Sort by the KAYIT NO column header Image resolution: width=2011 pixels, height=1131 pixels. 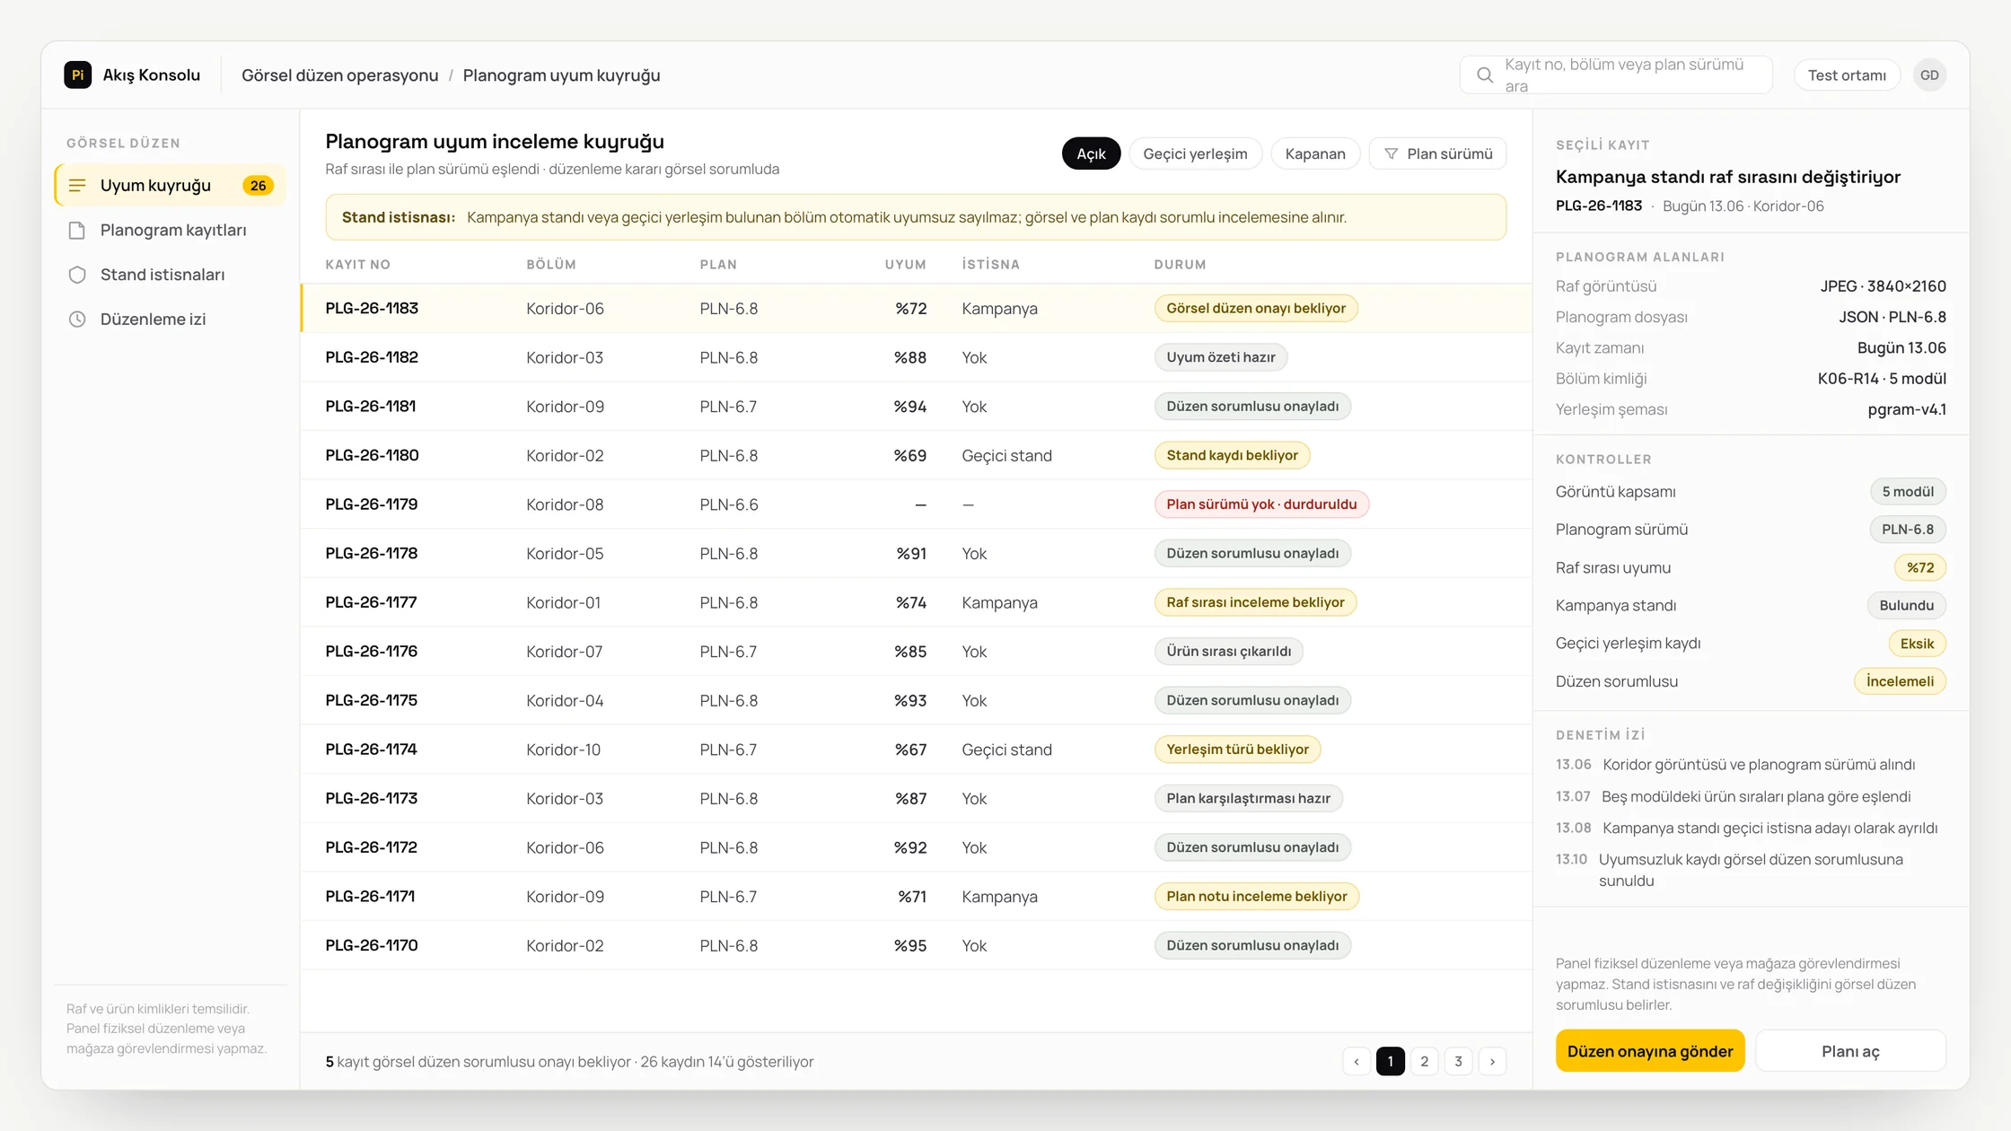point(358,265)
